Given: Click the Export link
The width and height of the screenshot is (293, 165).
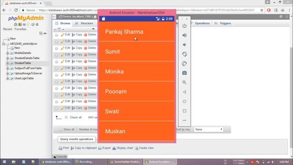Looking at the screenshot, I should [104, 148].
